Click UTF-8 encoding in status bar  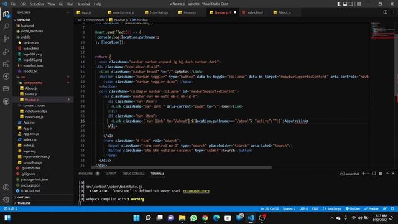pos(303,209)
